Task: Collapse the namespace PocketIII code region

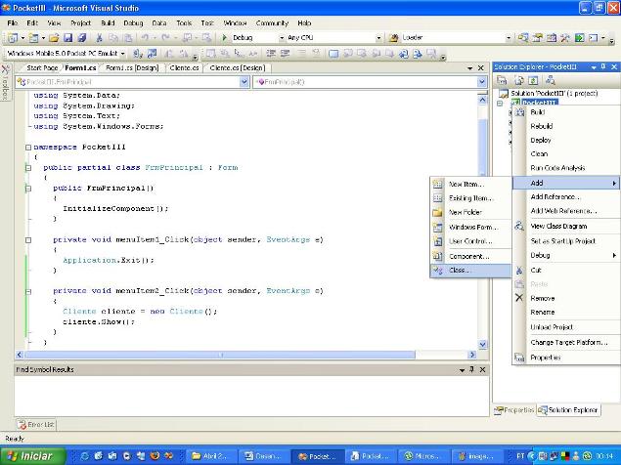Action: (x=28, y=148)
